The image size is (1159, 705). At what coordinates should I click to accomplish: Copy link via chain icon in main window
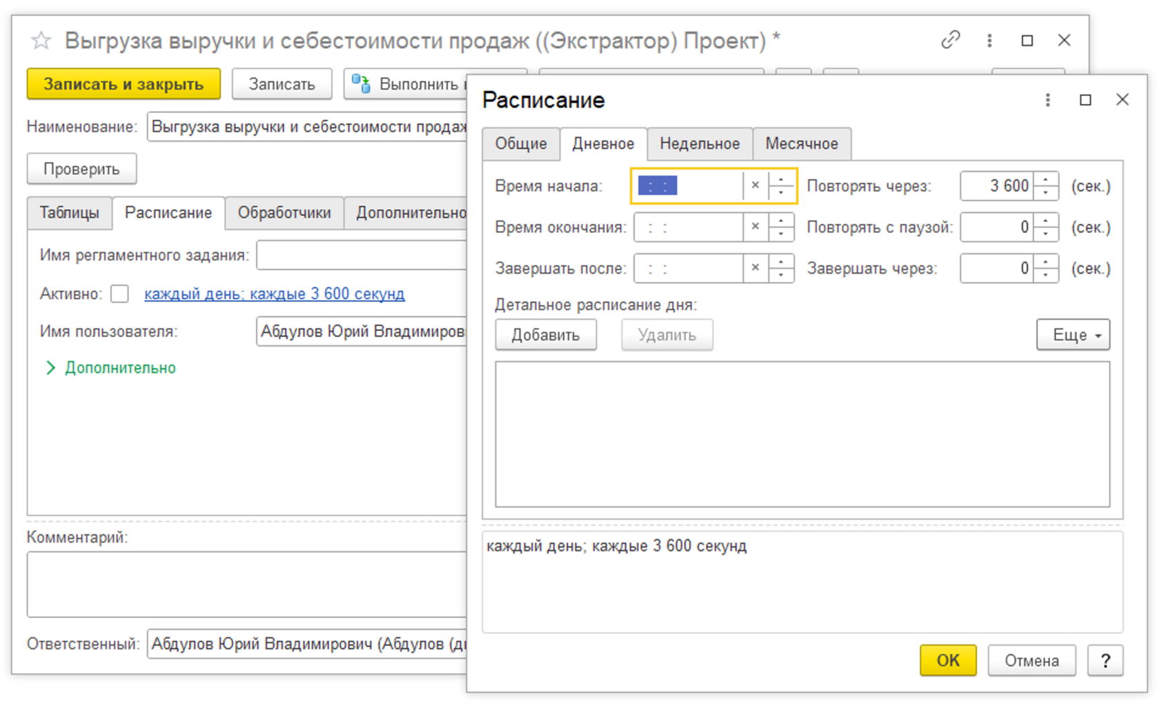(951, 40)
